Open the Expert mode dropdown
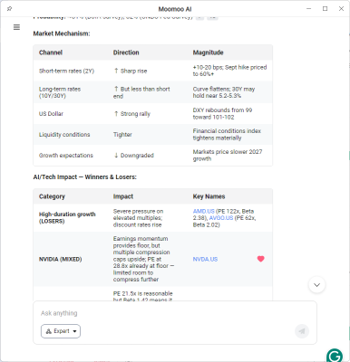This screenshot has width=350, height=362. pyautogui.click(x=61, y=331)
